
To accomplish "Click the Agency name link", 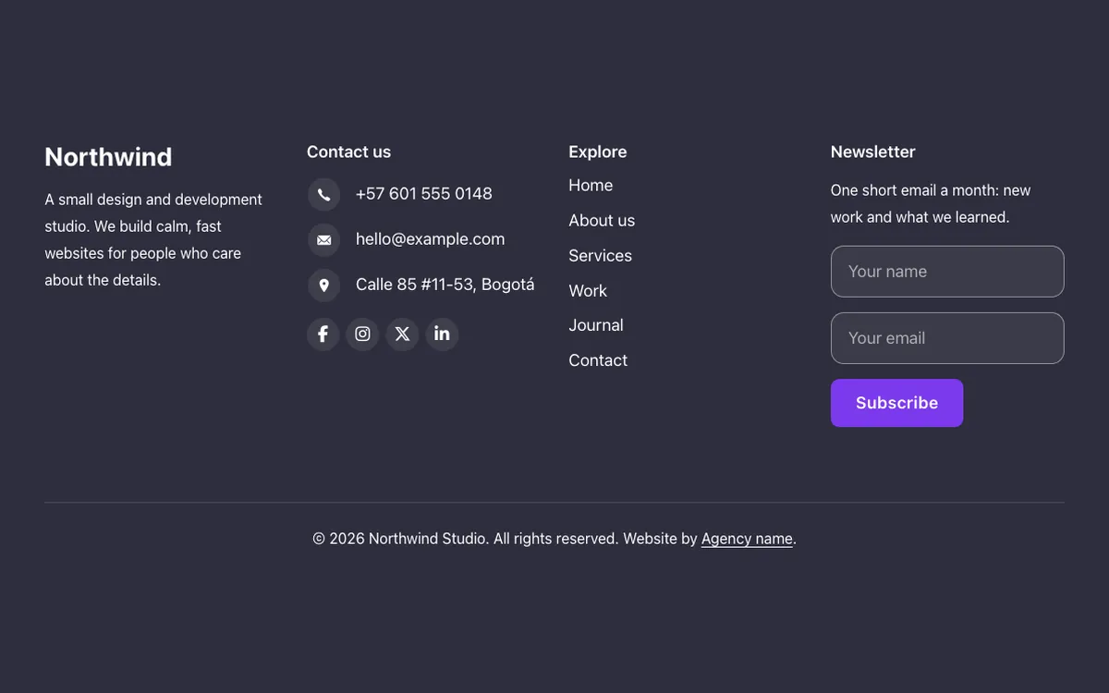I will tap(747, 539).
